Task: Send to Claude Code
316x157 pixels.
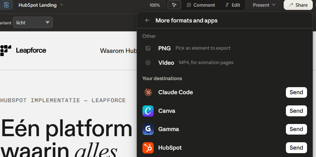Action: click(296, 92)
